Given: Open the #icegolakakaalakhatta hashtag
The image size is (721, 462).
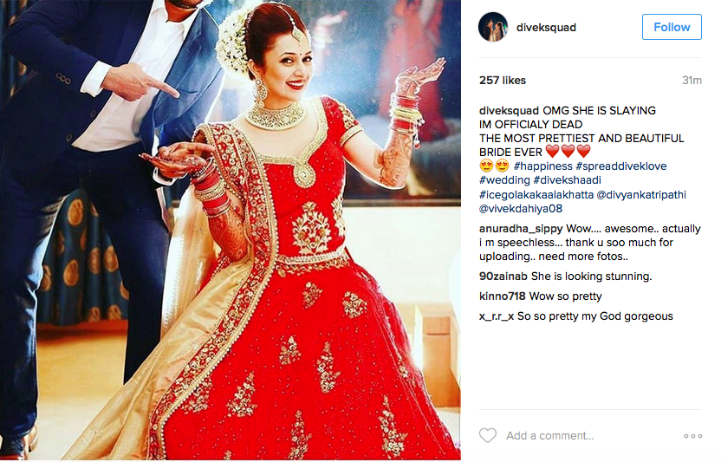Looking at the screenshot, I should (536, 195).
